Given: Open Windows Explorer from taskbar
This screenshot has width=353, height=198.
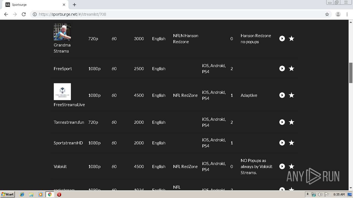Looking at the screenshot, I should [31, 194].
